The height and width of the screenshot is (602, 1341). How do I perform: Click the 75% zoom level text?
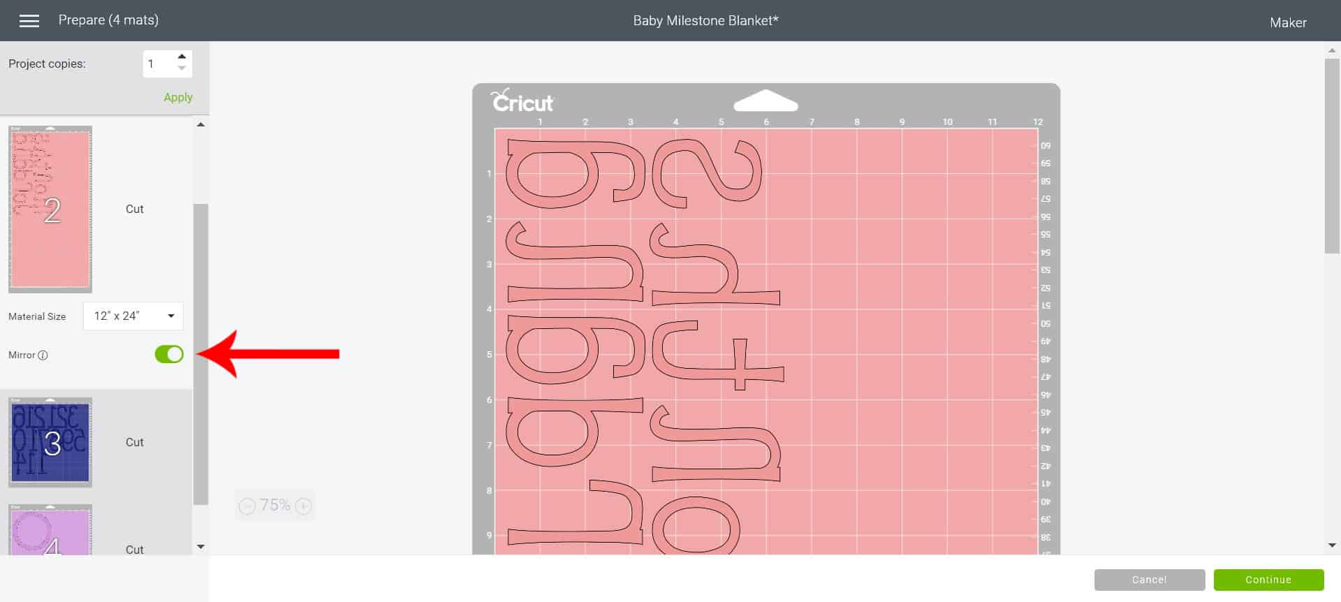pyautogui.click(x=274, y=506)
